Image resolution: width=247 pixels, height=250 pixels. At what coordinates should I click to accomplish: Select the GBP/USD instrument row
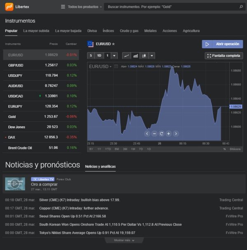(41, 65)
